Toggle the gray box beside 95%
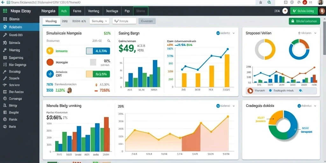326x163 pixels. 93,62
